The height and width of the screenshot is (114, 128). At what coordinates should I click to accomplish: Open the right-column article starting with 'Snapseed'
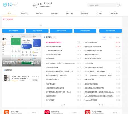click(91, 100)
